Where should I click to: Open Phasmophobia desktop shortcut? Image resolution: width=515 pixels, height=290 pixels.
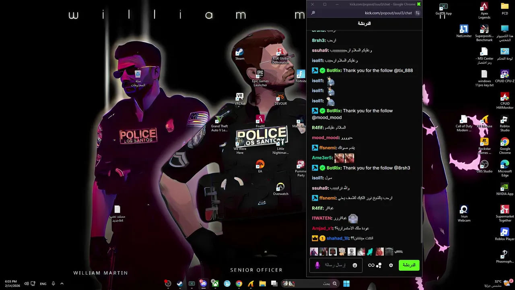tap(505, 257)
